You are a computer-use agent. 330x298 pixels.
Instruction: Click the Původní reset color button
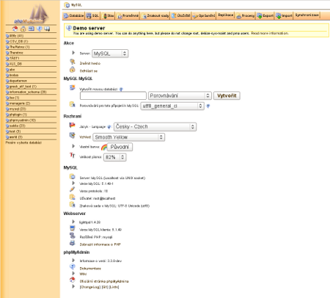pos(120,147)
